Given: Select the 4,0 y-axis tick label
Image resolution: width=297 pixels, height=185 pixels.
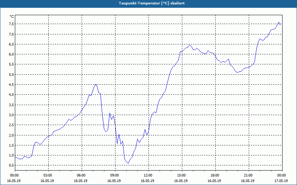Looking at the screenshot, I should (x=11, y=95).
